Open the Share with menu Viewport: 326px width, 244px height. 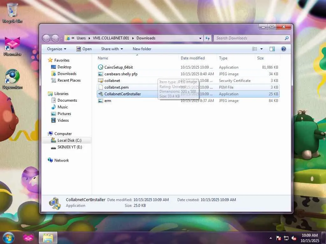click(112, 49)
